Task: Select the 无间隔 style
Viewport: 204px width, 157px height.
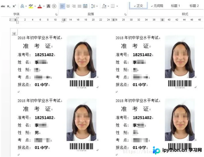Action: pos(157,6)
